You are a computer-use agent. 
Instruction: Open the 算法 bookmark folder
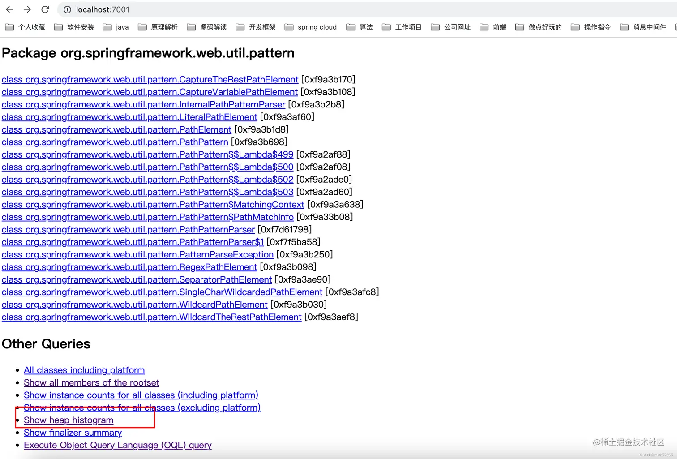click(x=360, y=27)
